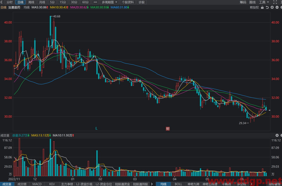Viewport: 282px width, 186px height.
Task: Zoom in chart with plus icon
Action: (272, 7)
